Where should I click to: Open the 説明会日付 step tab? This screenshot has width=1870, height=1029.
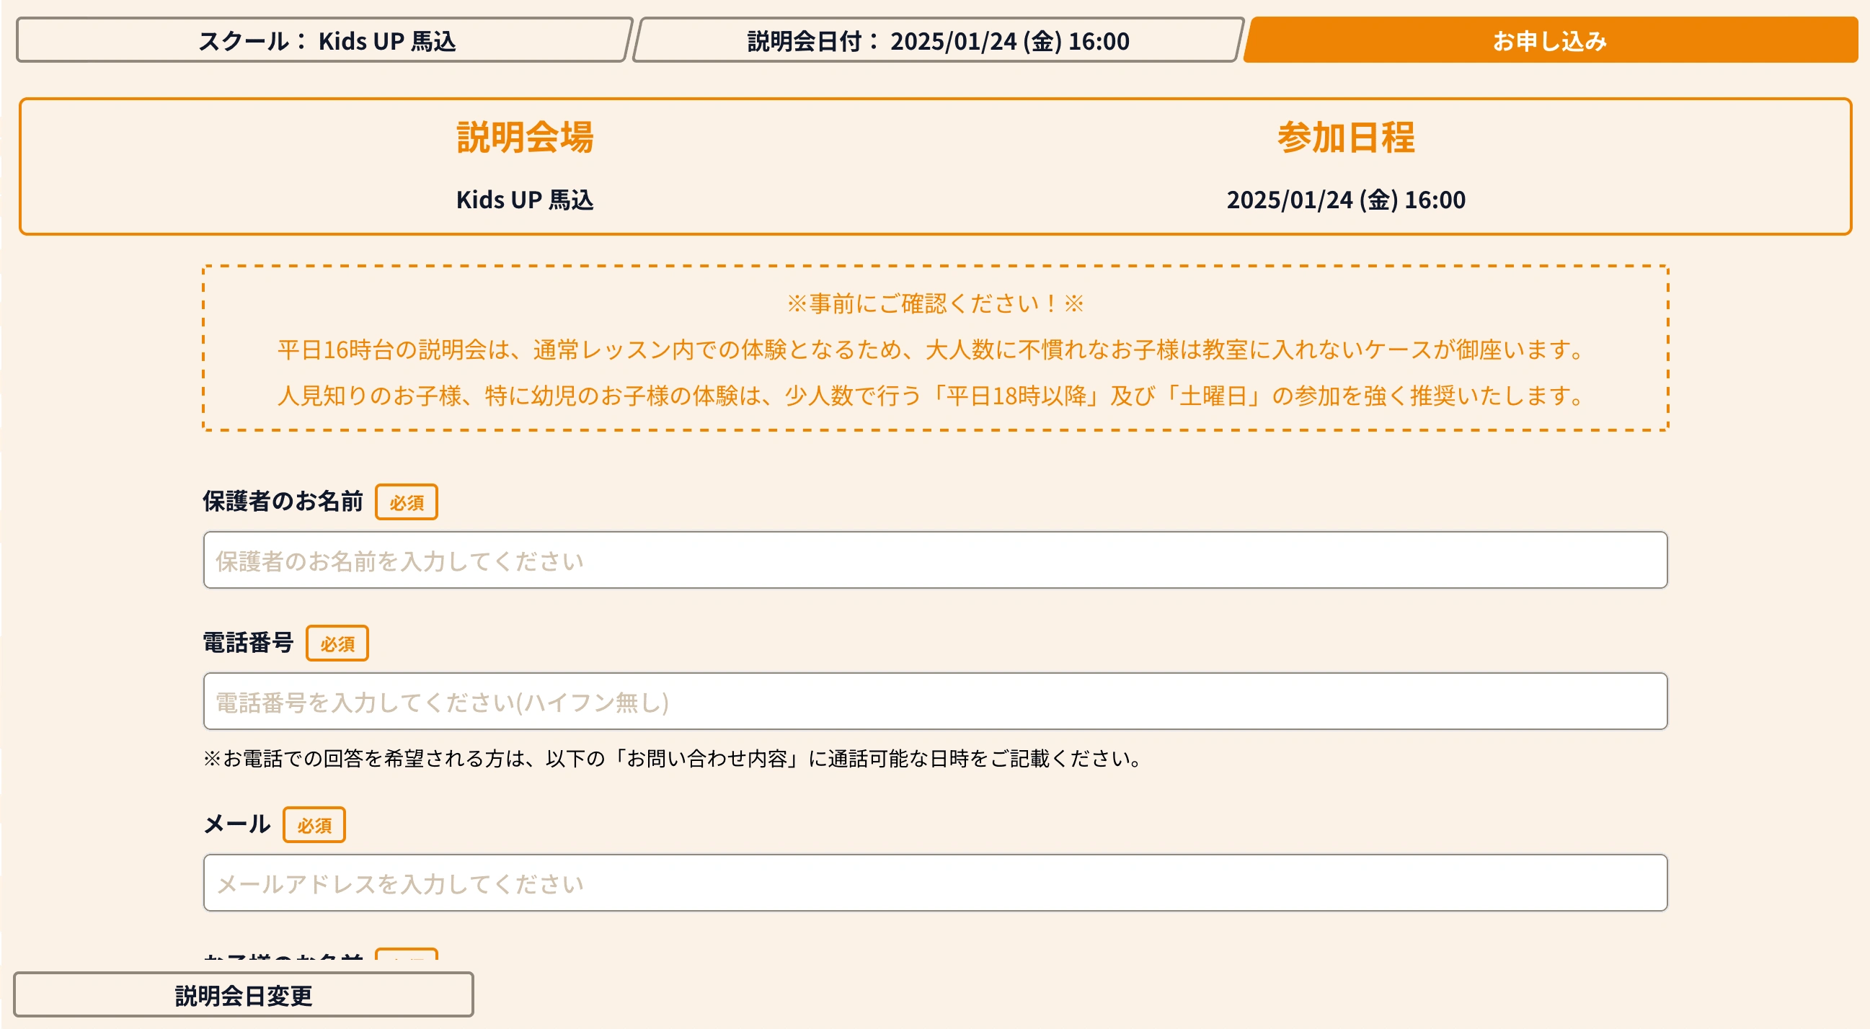(937, 40)
